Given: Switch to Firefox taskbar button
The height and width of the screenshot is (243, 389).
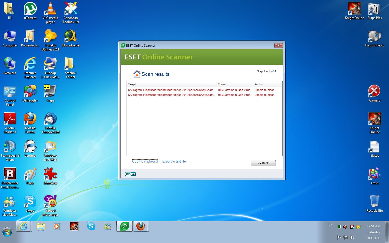Looking at the screenshot, I should coord(141,226).
